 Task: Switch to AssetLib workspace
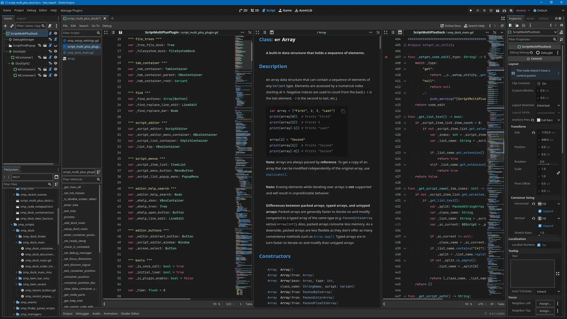[304, 10]
